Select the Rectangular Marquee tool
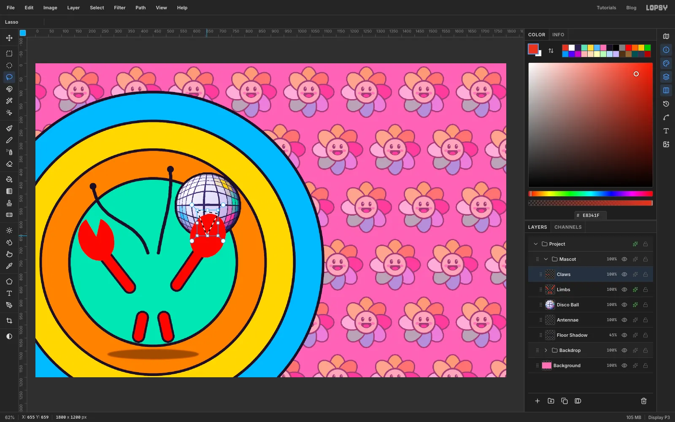Viewport: 675px width, 422px height. point(9,54)
